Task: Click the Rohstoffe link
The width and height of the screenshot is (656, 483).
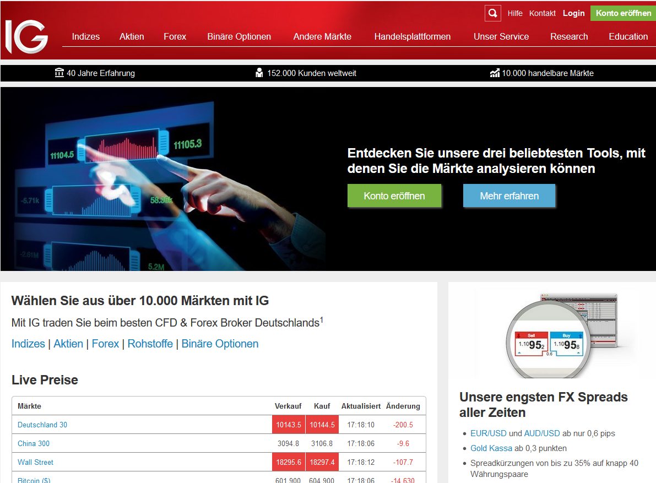Action: point(150,344)
